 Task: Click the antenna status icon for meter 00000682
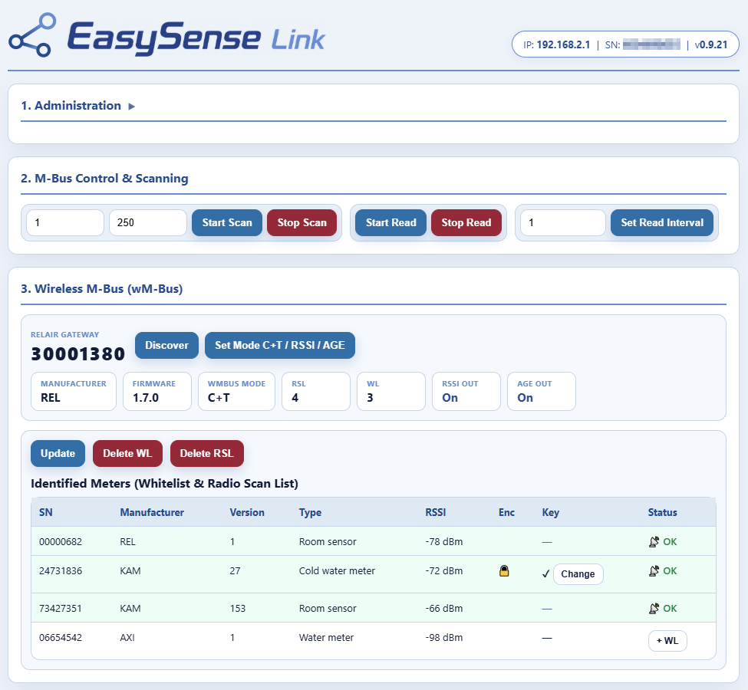pos(654,542)
